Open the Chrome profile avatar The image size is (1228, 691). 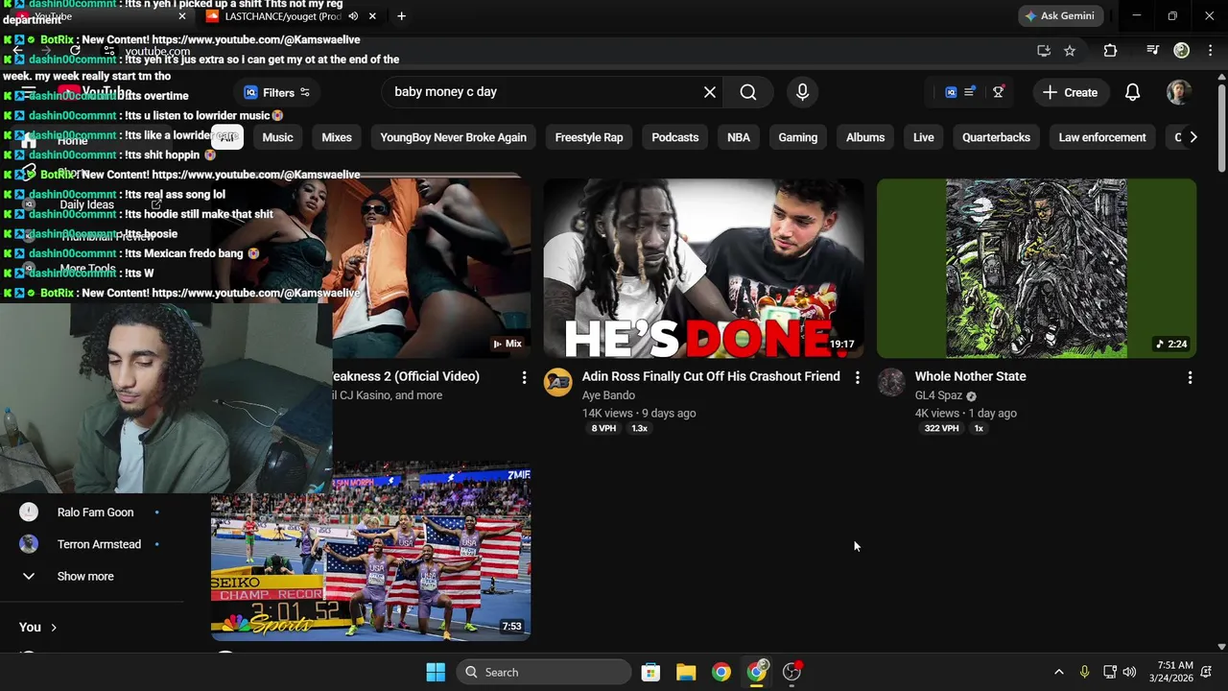coord(1182,51)
